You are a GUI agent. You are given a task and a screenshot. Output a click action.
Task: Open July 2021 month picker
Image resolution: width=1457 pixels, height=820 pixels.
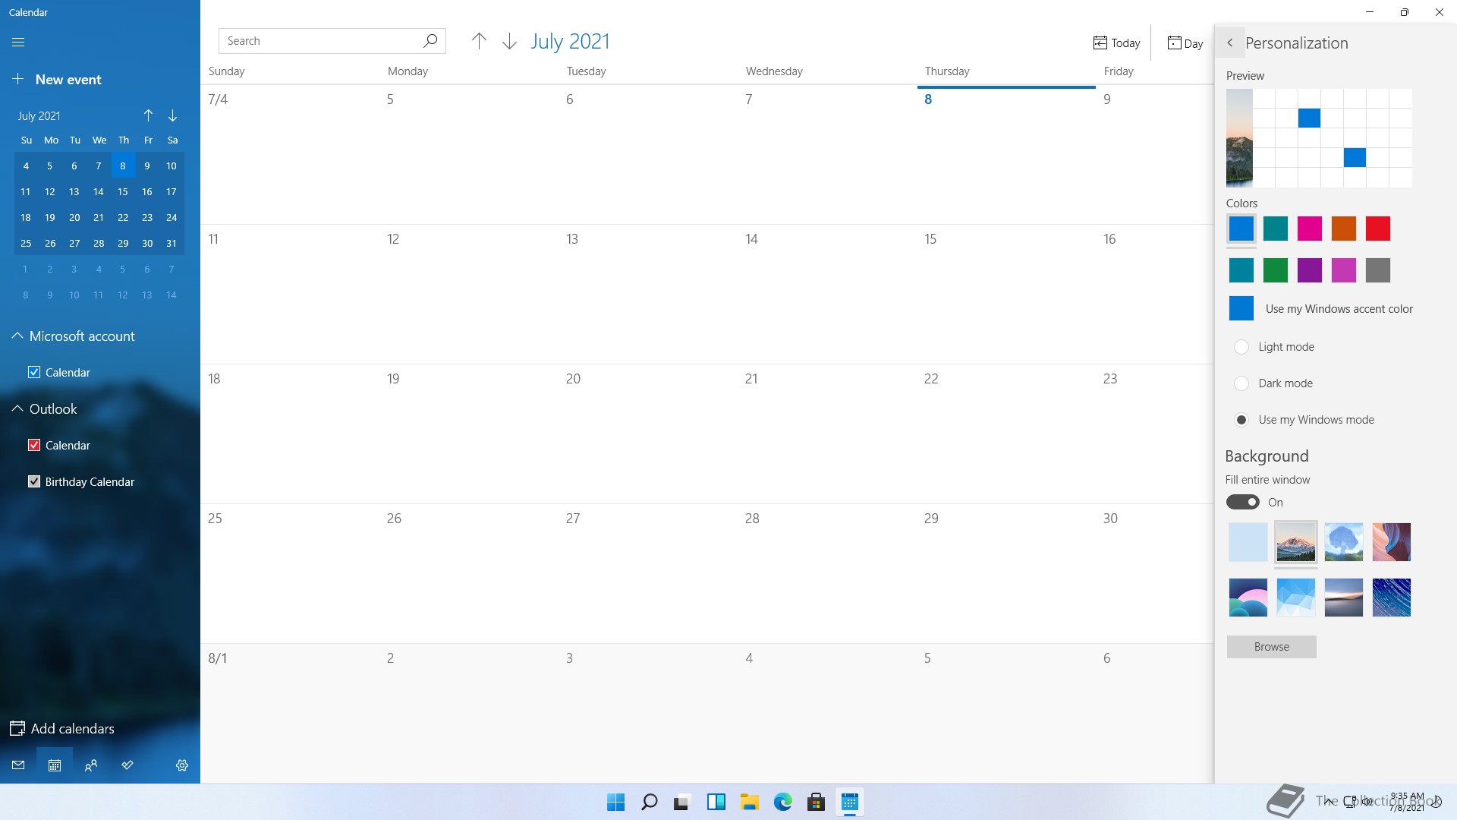tap(570, 41)
